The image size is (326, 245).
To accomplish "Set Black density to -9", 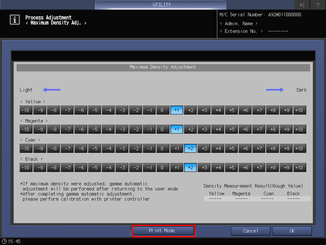I will tap(40, 167).
